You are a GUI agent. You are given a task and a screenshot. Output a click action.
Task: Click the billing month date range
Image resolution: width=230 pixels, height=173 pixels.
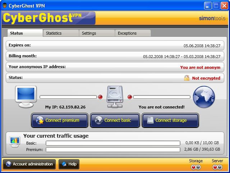(x=182, y=57)
